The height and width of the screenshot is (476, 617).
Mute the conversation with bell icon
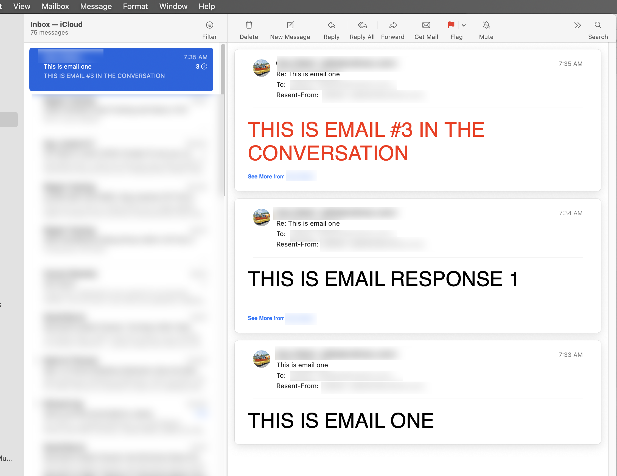pos(486,25)
